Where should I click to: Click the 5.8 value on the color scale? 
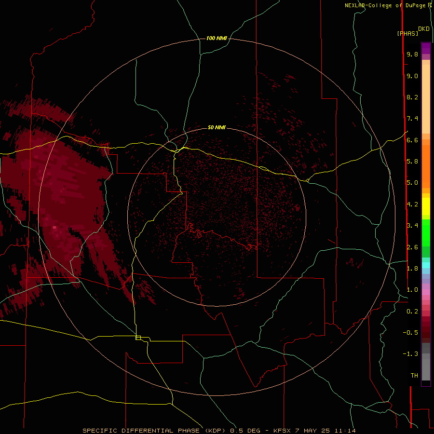click(x=412, y=161)
